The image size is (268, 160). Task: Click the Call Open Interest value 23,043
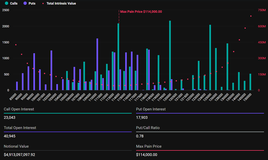tap(10, 117)
